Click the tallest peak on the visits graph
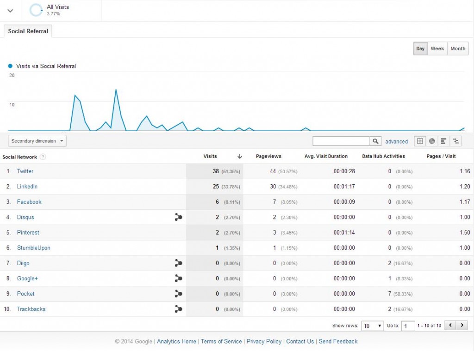 pyautogui.click(x=116, y=90)
